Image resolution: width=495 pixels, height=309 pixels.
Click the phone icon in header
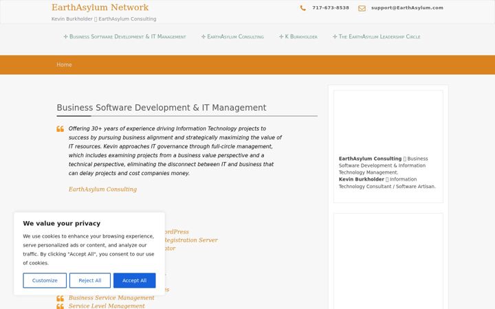302,8
